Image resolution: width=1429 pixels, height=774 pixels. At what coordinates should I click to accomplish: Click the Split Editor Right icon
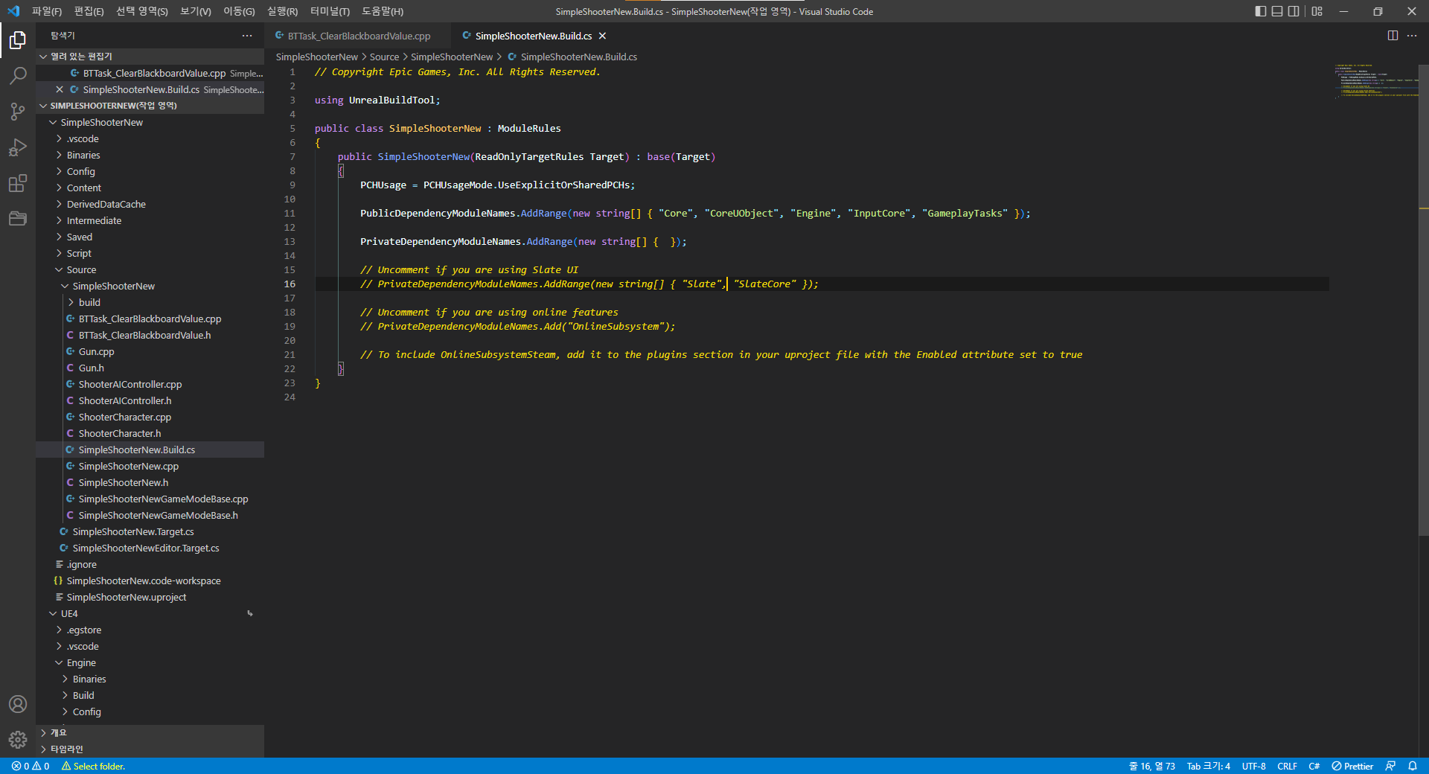(1393, 36)
